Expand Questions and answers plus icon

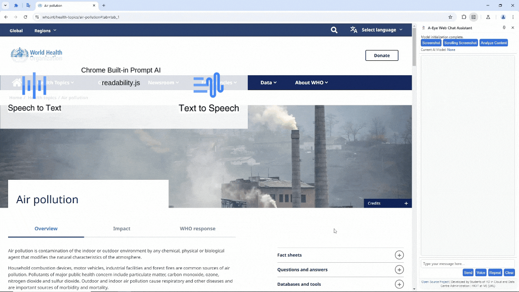point(399,269)
